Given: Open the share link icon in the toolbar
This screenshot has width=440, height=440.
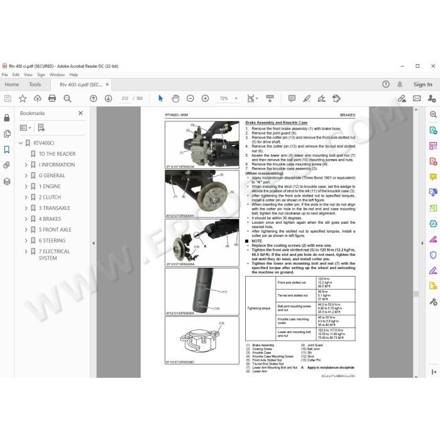Looking at the screenshot, I should [x=402, y=99].
